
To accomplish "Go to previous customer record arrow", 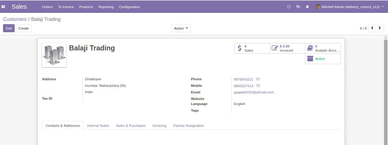I will tap(372, 28).
